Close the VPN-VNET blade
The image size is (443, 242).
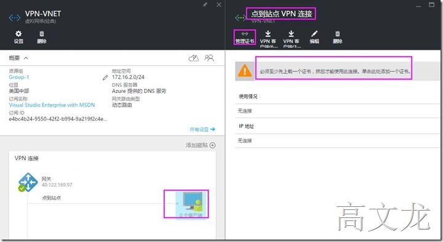(218, 5)
